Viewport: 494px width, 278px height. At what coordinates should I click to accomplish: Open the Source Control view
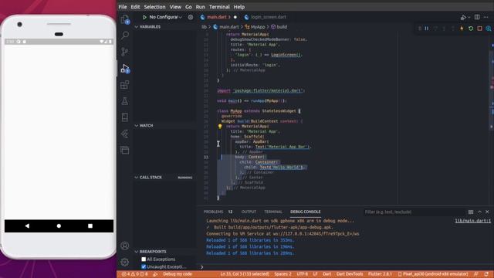tap(125, 52)
